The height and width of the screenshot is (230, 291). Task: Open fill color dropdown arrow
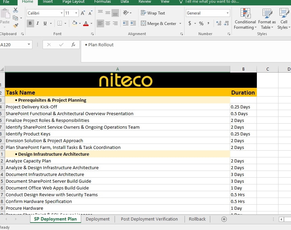80,24
